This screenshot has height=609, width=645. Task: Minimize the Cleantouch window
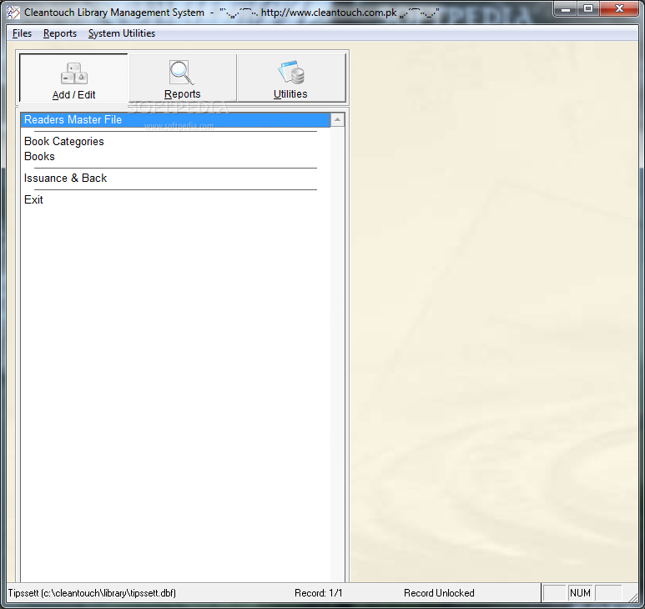pos(566,8)
